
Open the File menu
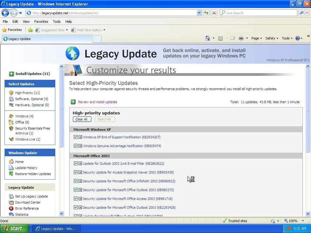click(5, 22)
